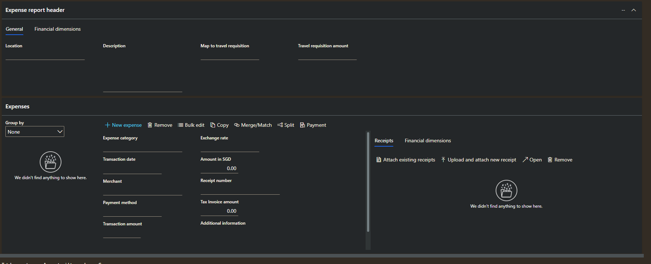The image size is (651, 264).
Task: Click the Exchange rate field
Action: tap(230, 147)
